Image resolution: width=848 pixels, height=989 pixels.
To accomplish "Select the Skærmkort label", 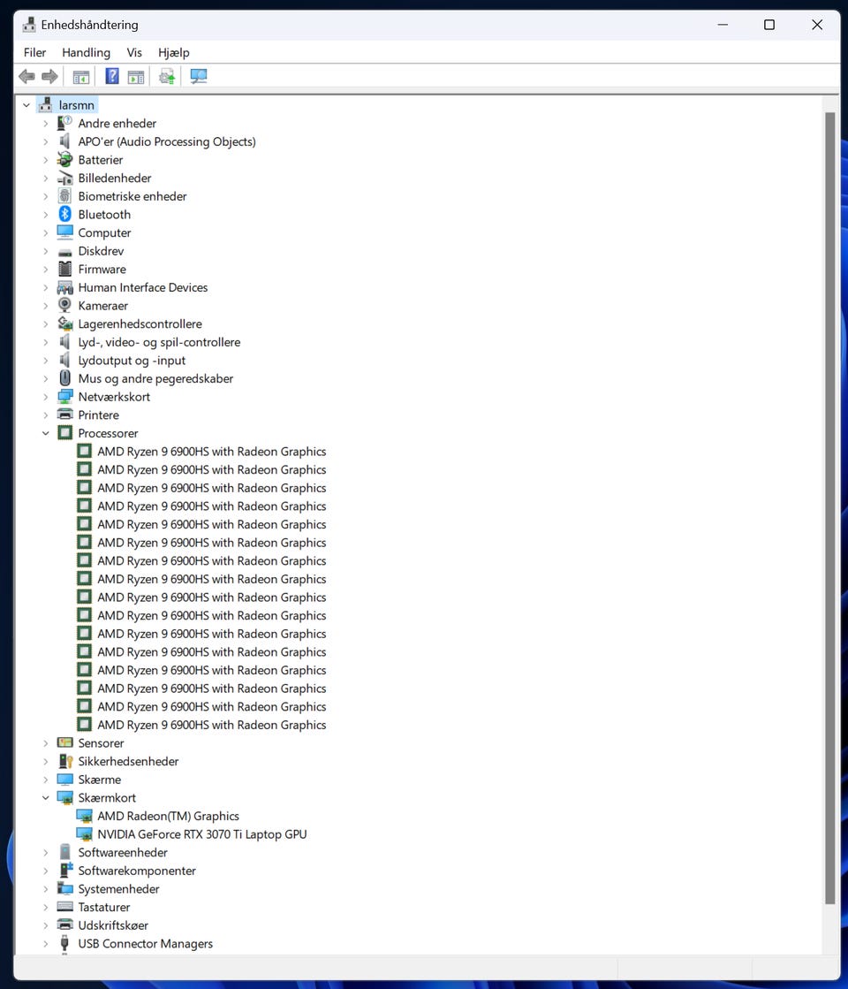I will [107, 798].
